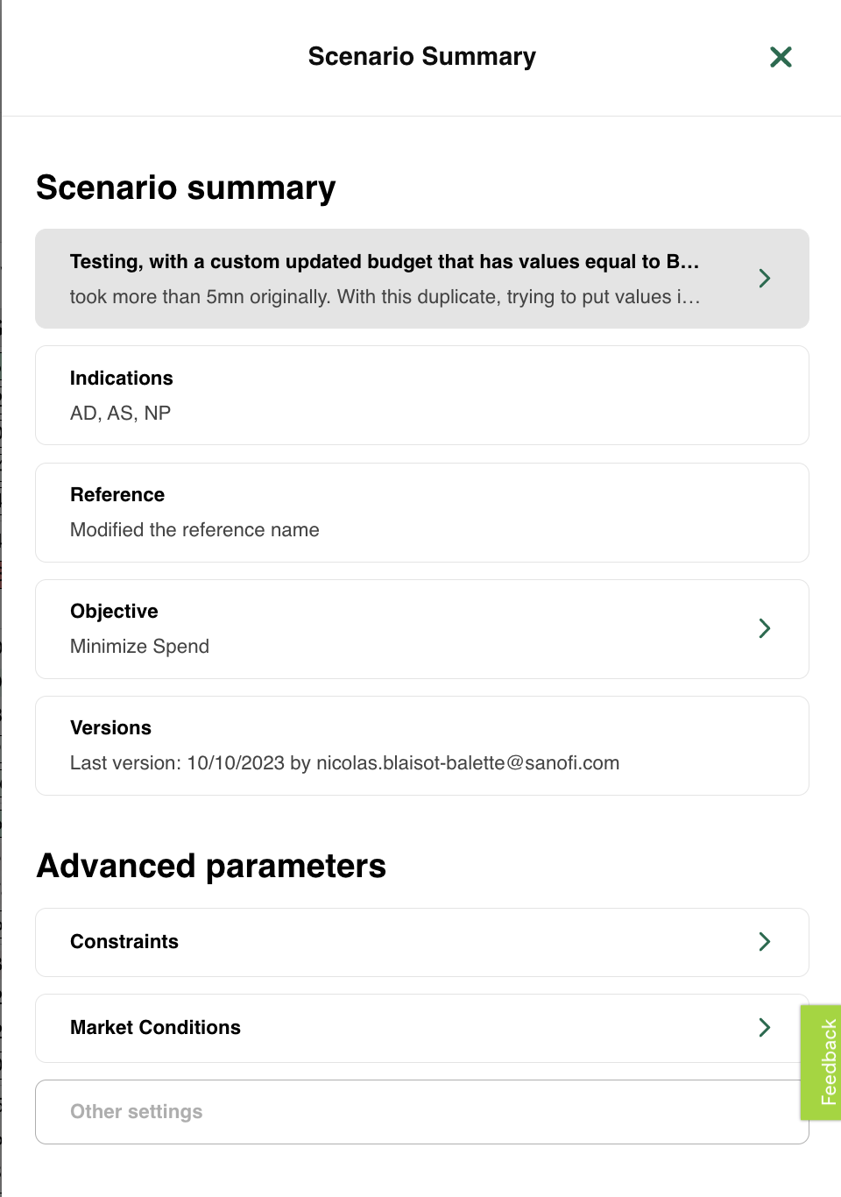Click the Other settings field

422,1112
